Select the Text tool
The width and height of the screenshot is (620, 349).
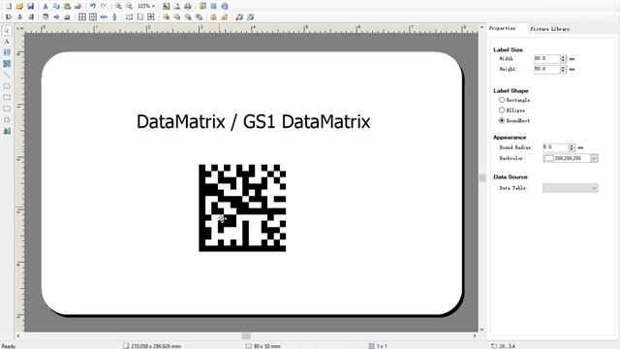click(7, 41)
